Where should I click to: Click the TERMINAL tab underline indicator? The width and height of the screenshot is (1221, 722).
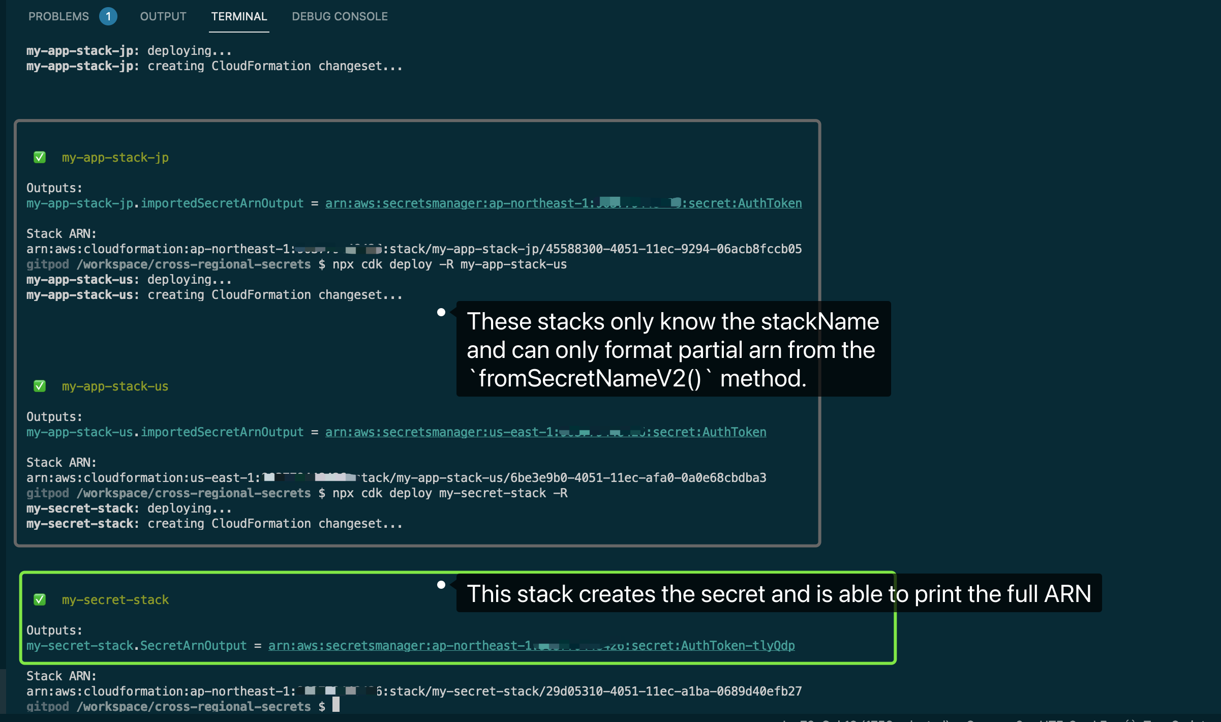[x=239, y=32]
